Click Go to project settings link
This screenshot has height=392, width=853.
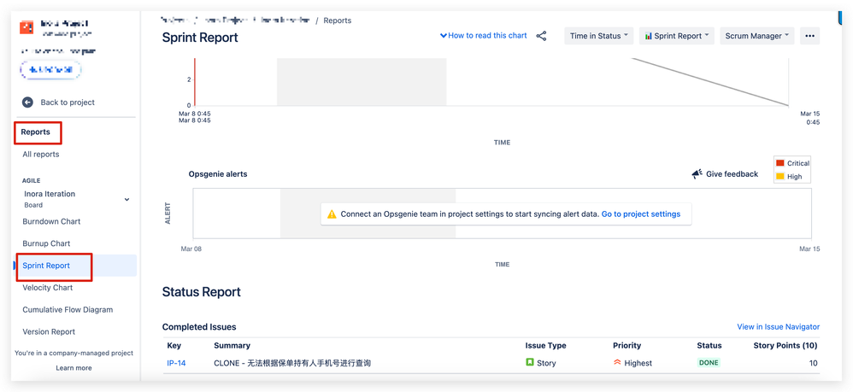pos(641,214)
